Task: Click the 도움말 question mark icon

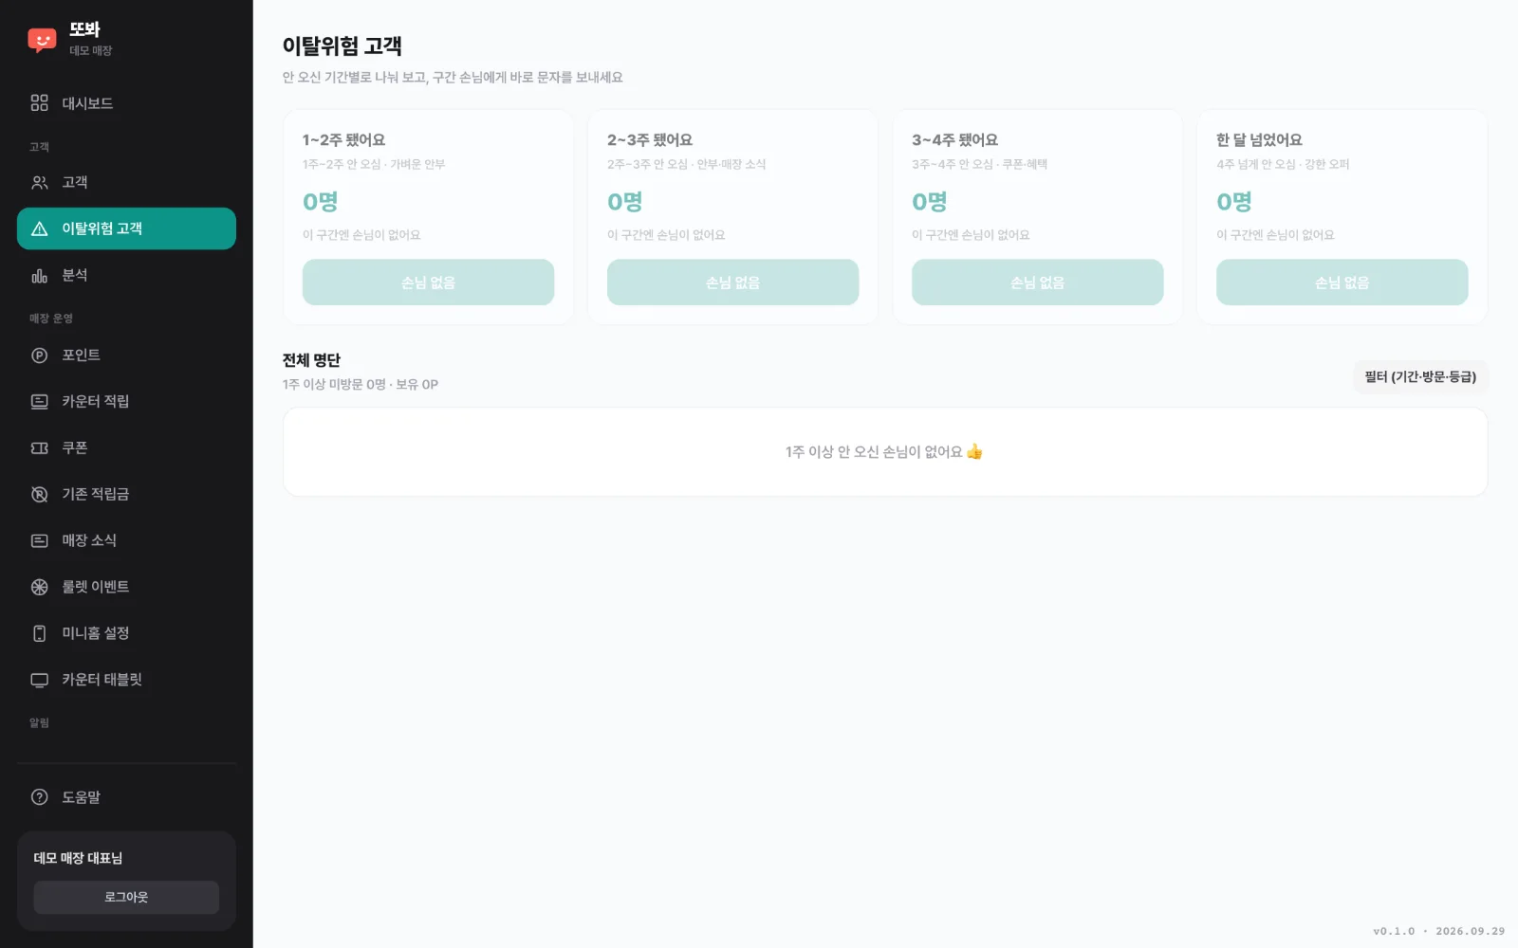Action: [39, 797]
